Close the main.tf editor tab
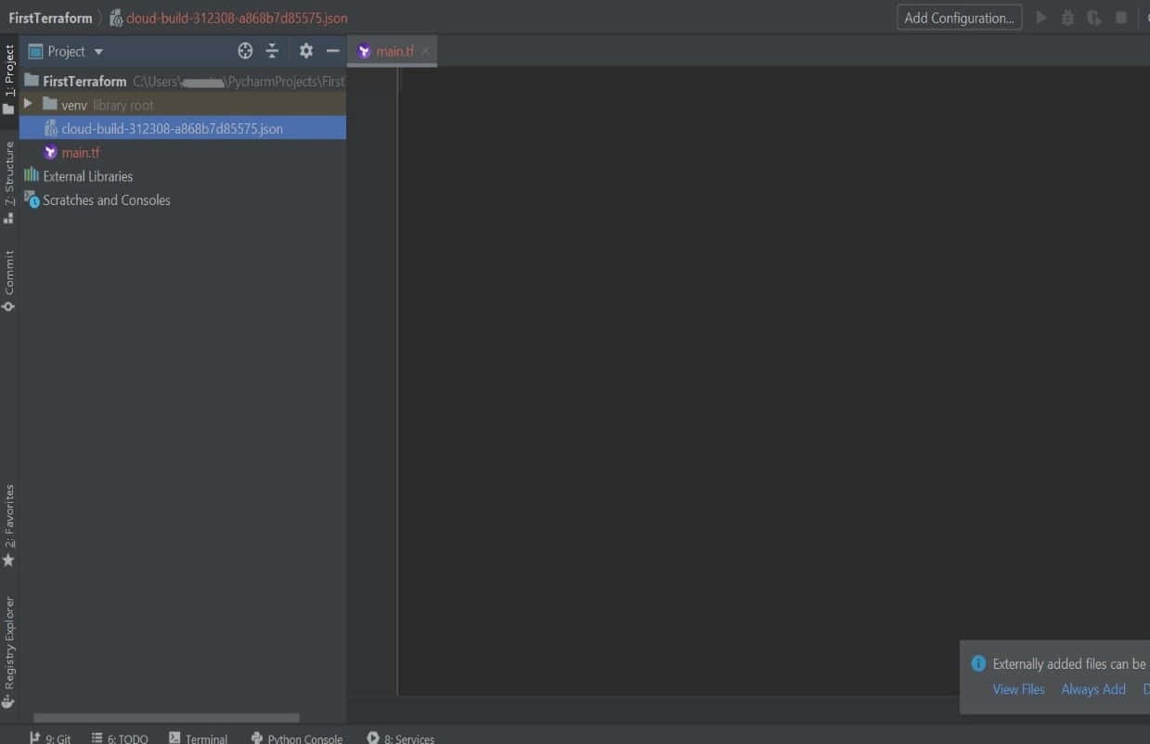Viewport: 1150px width, 744px height. point(425,51)
